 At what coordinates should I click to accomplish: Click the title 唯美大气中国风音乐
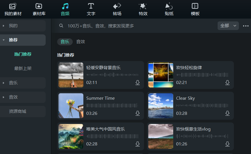(x=106, y=129)
